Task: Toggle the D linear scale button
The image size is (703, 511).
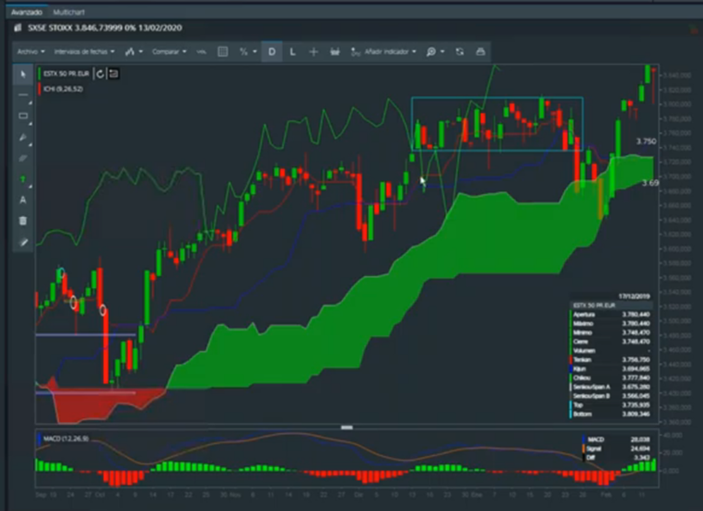Action: (271, 52)
